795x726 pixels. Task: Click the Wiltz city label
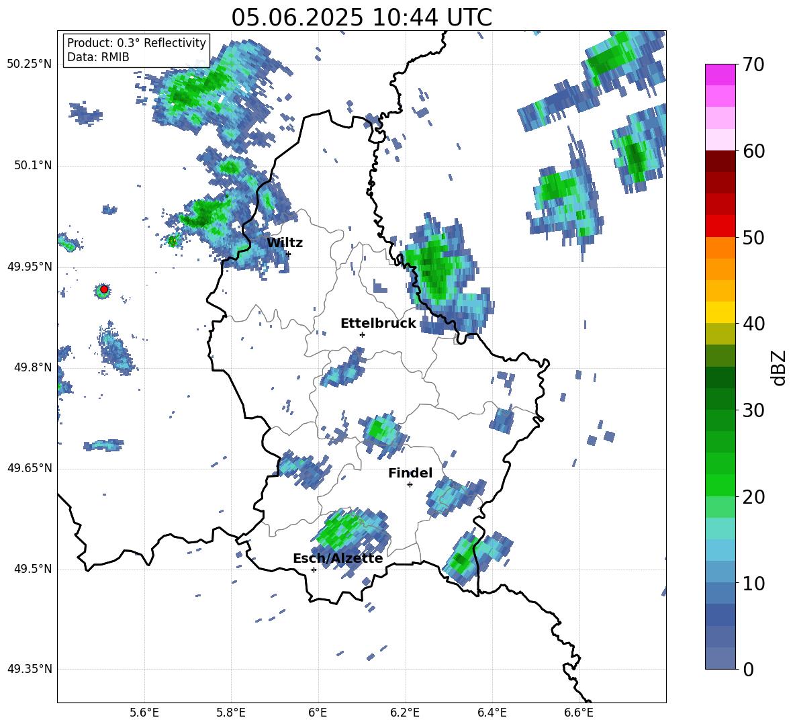[285, 243]
